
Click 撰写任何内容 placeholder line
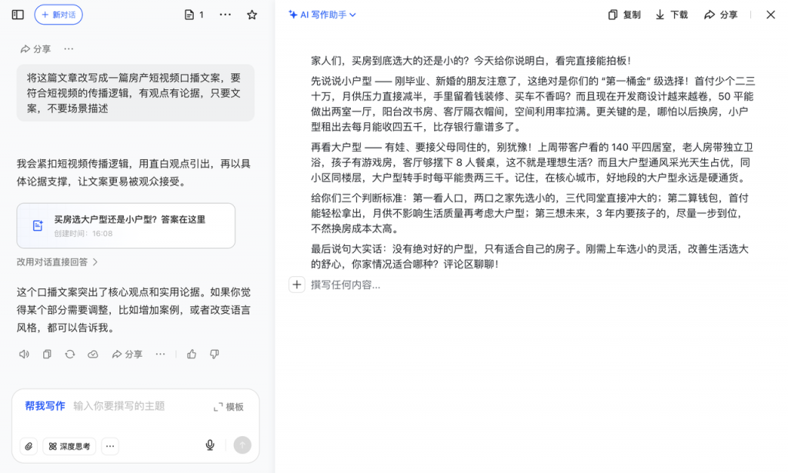coord(346,285)
